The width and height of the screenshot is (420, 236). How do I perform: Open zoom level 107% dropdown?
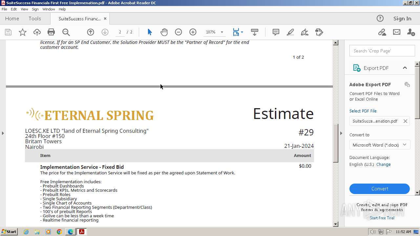(x=222, y=32)
